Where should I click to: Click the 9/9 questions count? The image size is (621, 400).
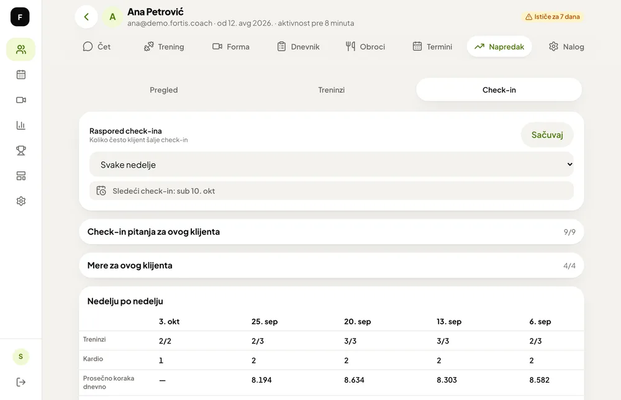569,232
